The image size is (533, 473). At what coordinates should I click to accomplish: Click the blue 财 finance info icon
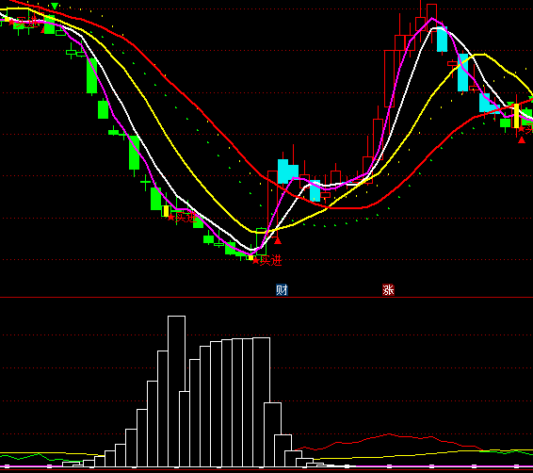pyautogui.click(x=282, y=289)
